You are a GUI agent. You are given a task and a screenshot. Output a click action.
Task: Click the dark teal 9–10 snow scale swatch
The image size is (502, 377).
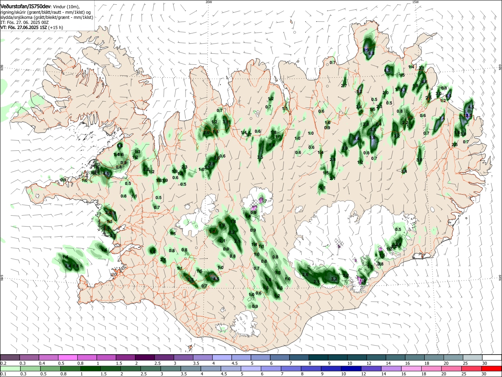(338, 357)
